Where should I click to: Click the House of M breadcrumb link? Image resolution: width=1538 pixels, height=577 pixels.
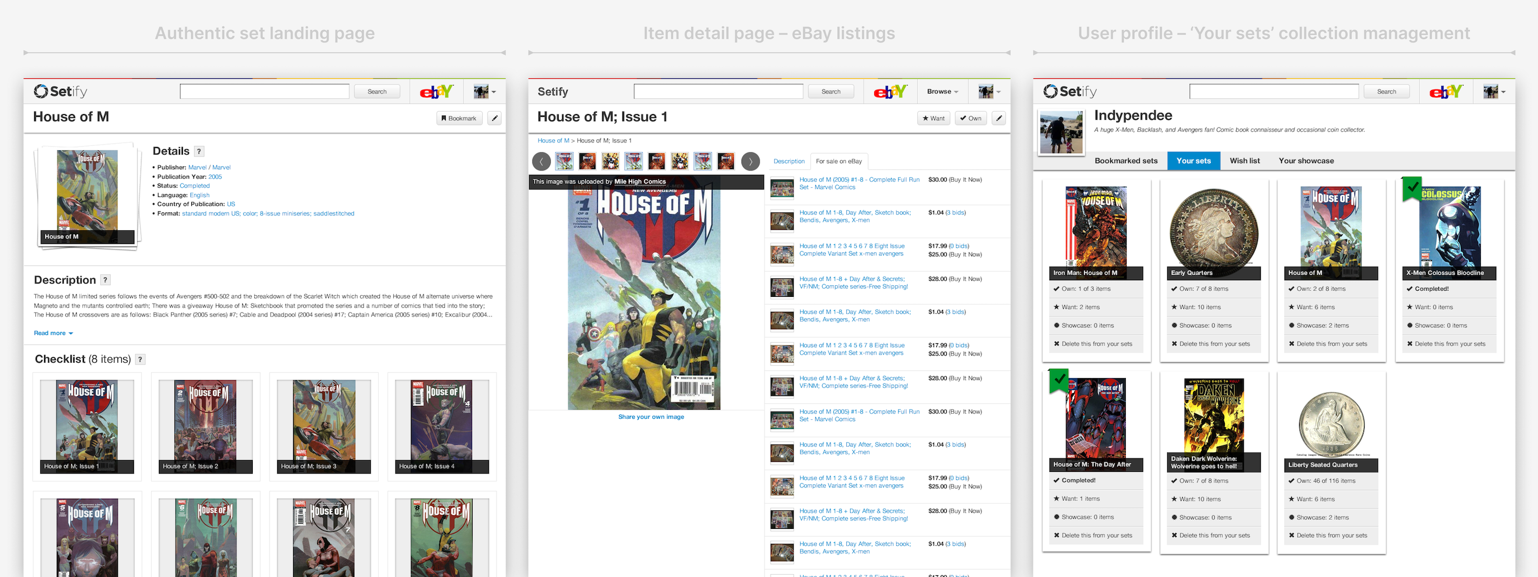coord(554,141)
